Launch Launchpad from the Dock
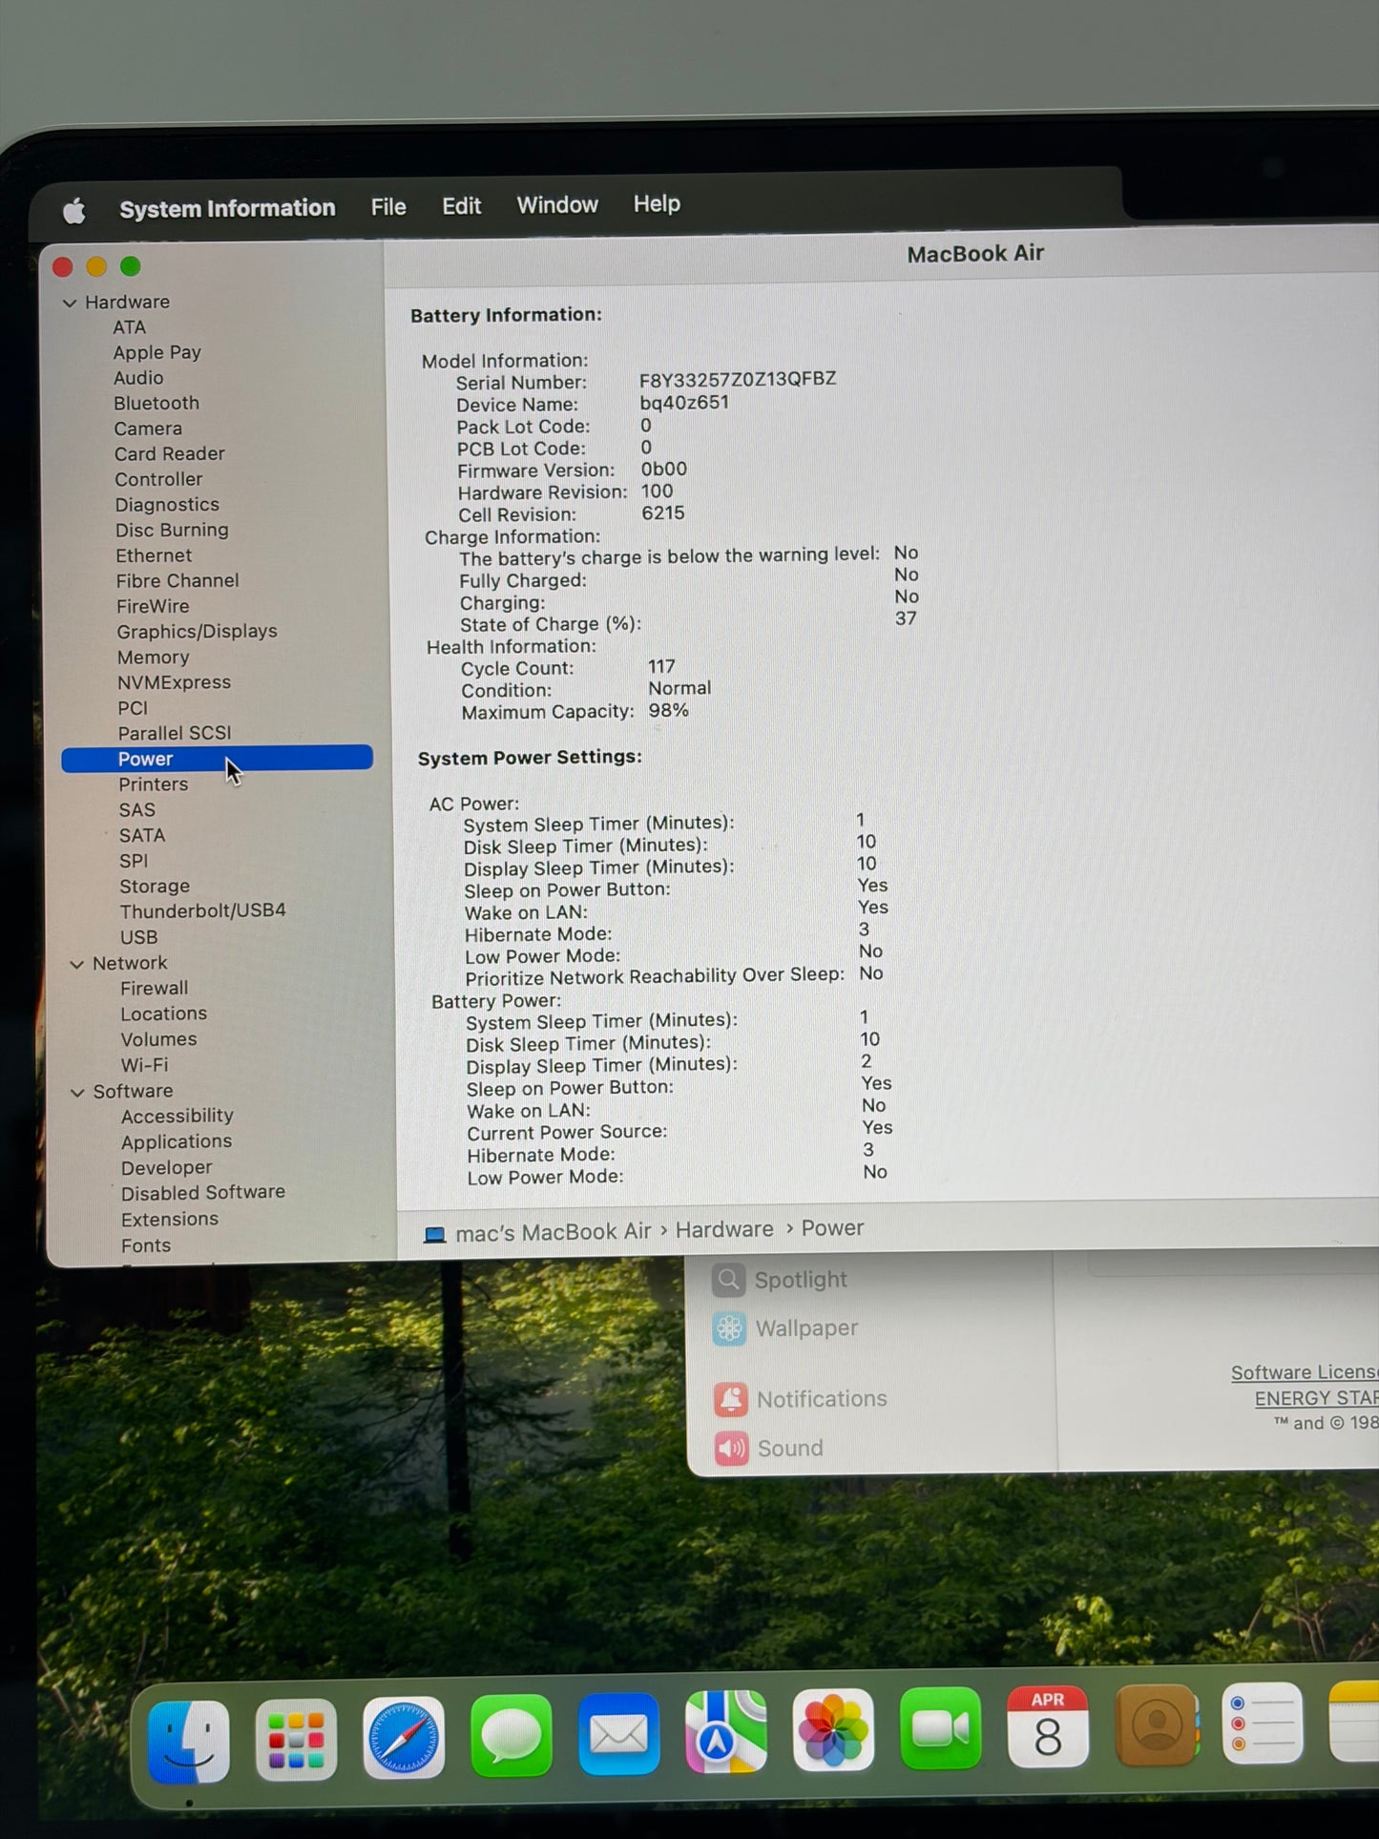The height and width of the screenshot is (1839, 1379). tap(296, 1740)
